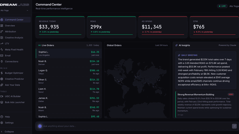Select the Ethan S. Seoul order
This screenshot has width=239, height=134.
pos(69,81)
